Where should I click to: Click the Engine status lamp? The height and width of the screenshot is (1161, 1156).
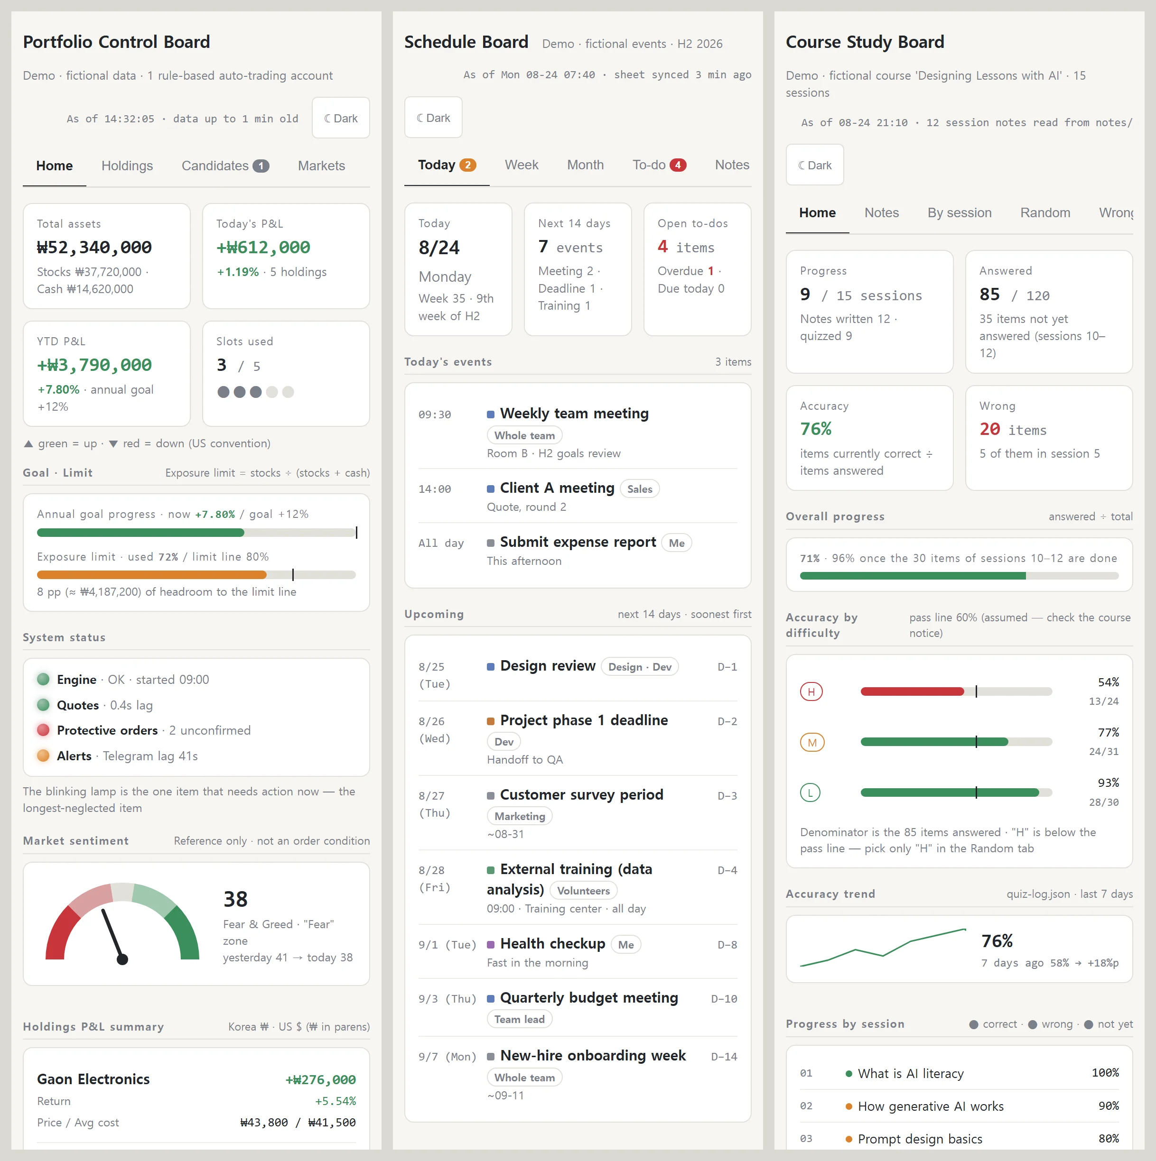tap(43, 679)
